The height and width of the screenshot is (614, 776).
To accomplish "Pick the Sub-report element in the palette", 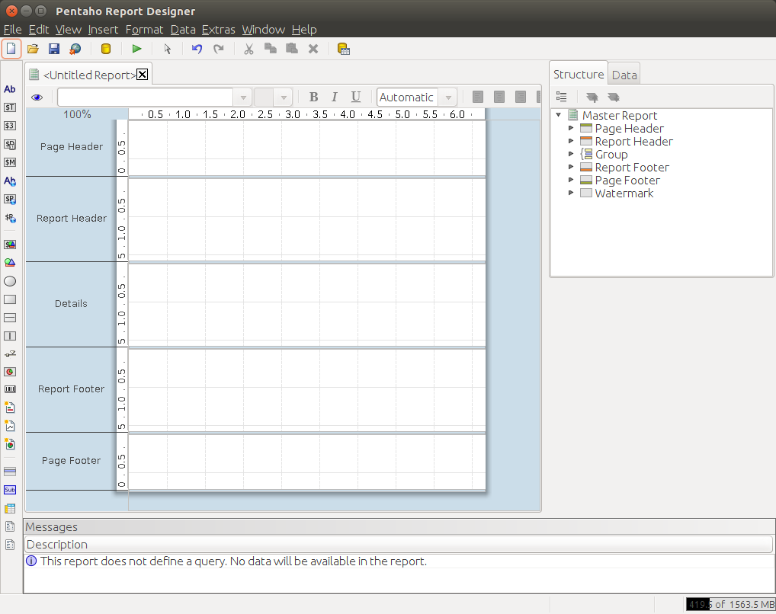I will click(10, 490).
